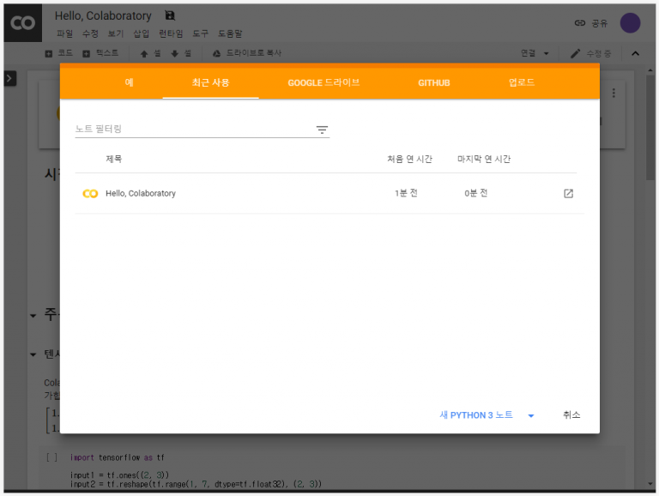Open the three-dot cell options menu
This screenshot has width=659, height=496.
614,93
